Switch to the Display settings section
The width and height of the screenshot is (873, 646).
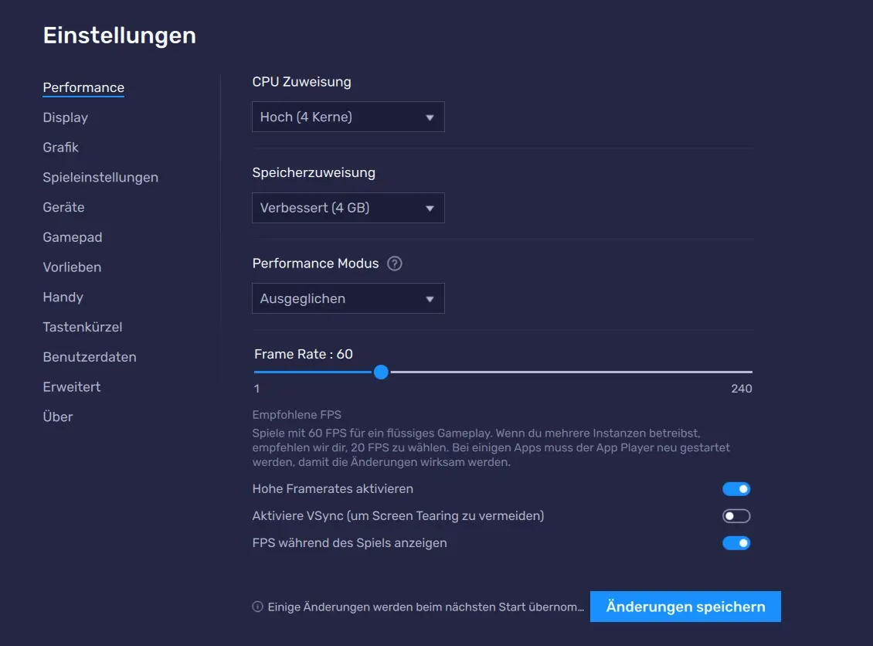[x=65, y=117]
